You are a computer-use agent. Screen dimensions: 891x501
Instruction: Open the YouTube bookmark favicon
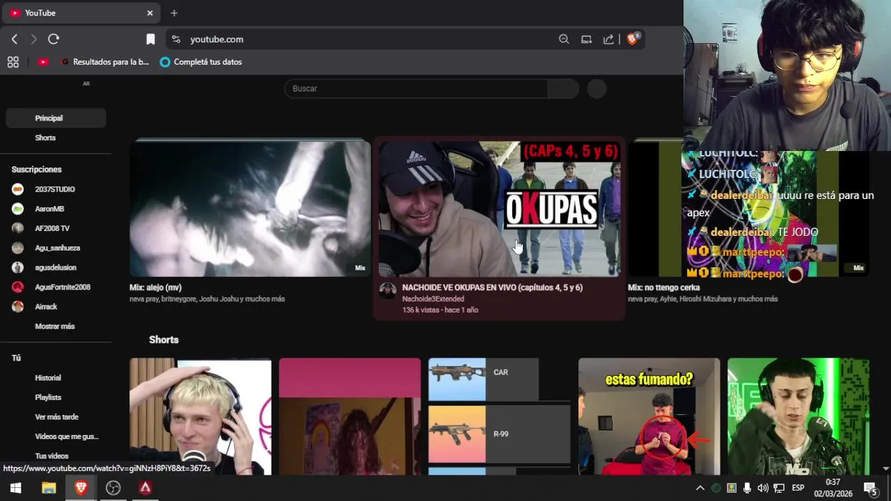pyautogui.click(x=43, y=62)
